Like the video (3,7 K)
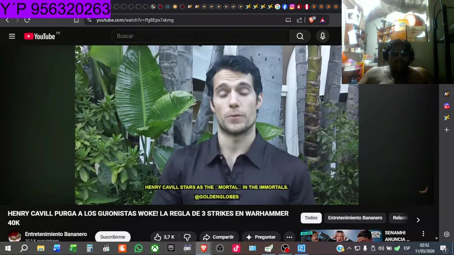 pos(164,237)
